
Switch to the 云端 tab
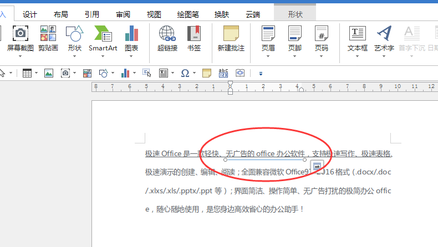coord(253,14)
